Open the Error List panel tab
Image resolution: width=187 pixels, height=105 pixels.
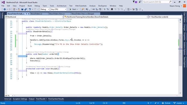pos(8,99)
